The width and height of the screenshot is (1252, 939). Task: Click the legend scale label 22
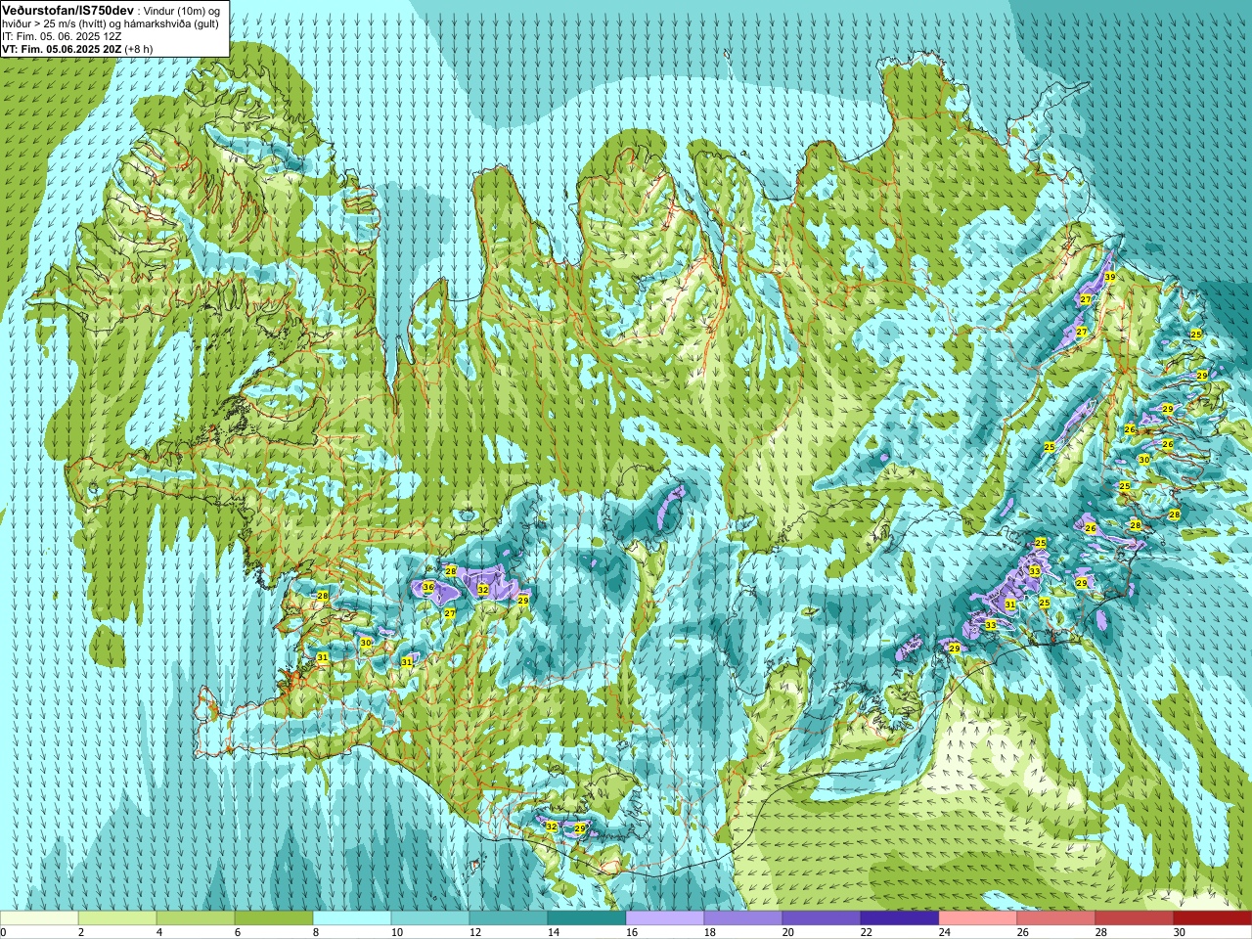click(867, 933)
